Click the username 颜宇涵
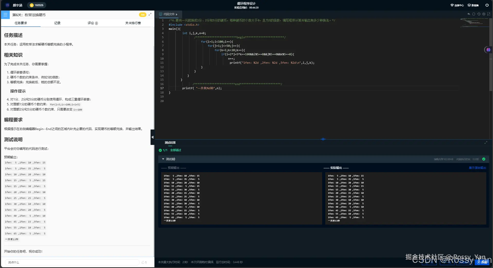Image resolution: width=493 pixels, height=268 pixels. coord(17,5)
